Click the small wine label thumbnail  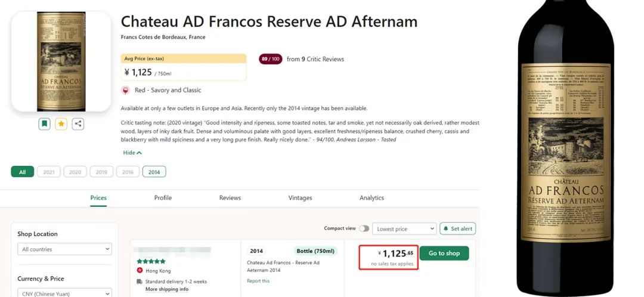[x=61, y=61]
